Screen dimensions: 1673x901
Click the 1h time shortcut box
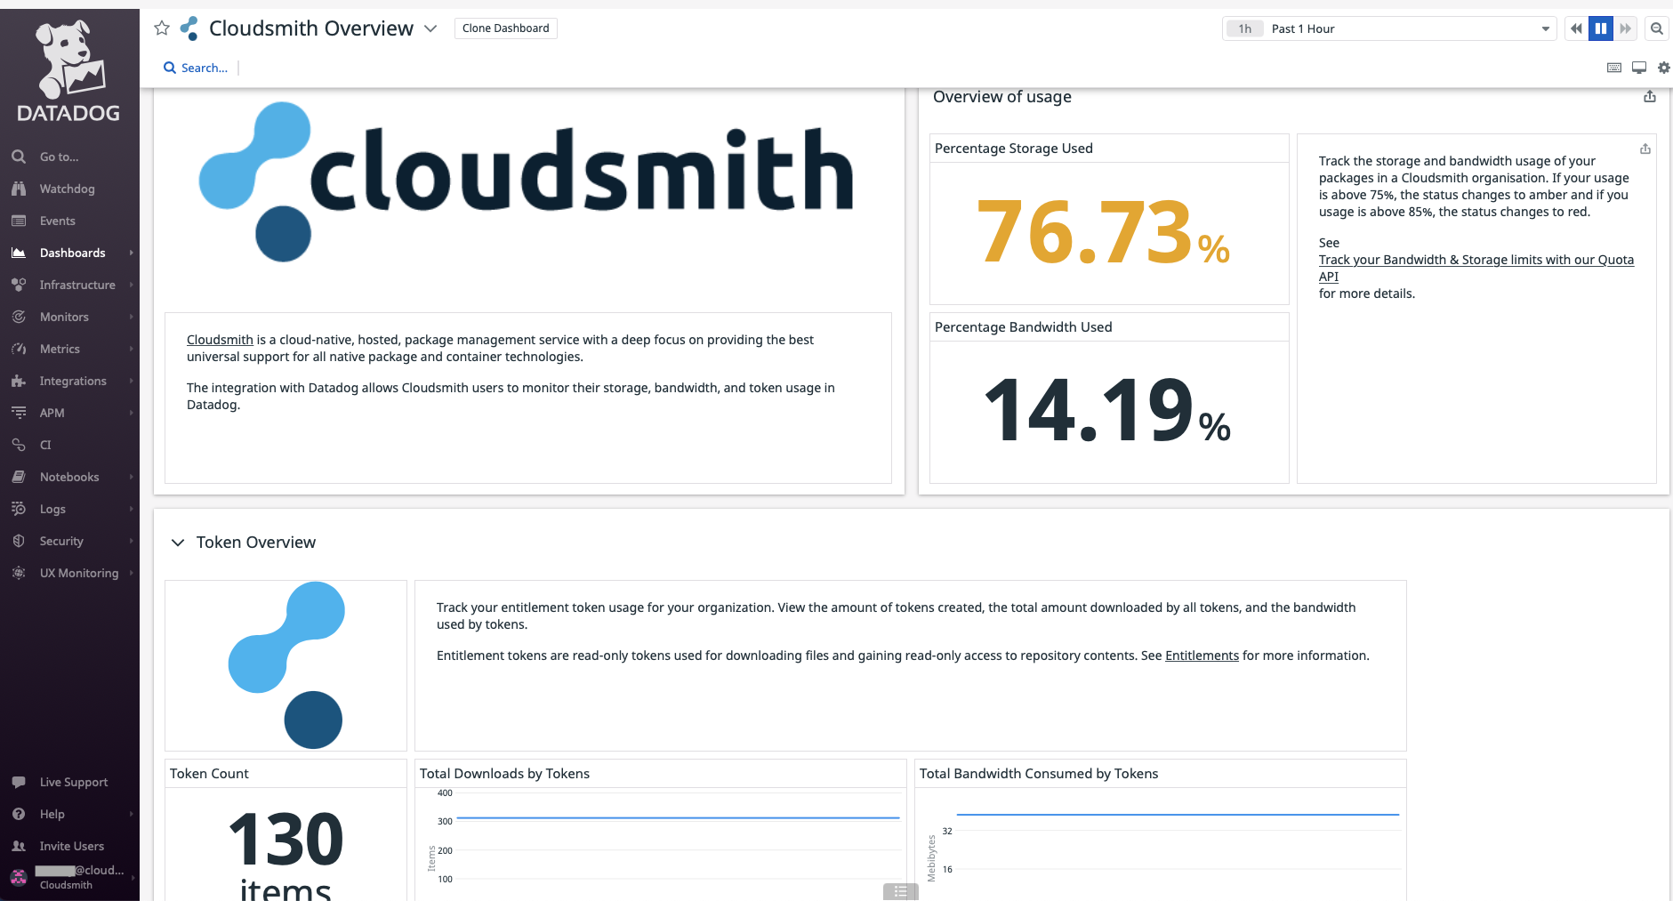[x=1245, y=28]
